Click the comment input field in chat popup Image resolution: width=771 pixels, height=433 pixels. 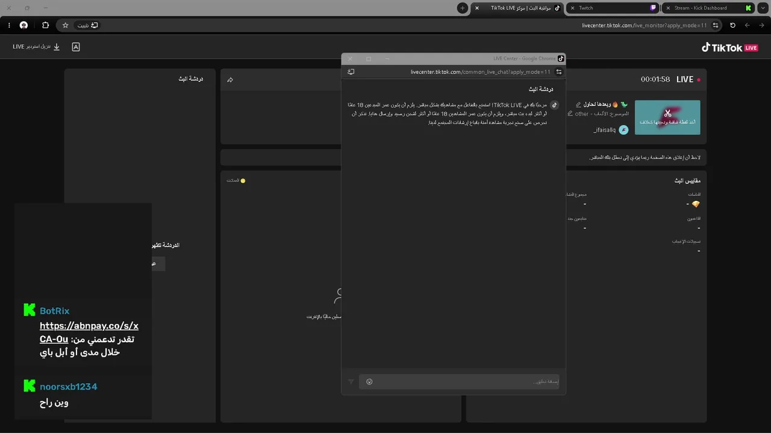pos(459,381)
